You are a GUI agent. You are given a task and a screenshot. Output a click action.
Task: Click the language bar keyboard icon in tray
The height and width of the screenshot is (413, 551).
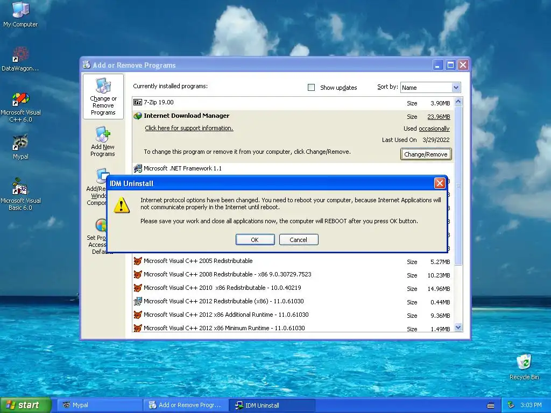pyautogui.click(x=491, y=405)
